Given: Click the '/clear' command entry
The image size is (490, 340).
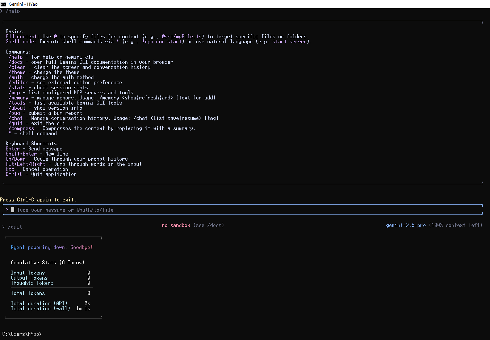Looking at the screenshot, I should coord(79,67).
